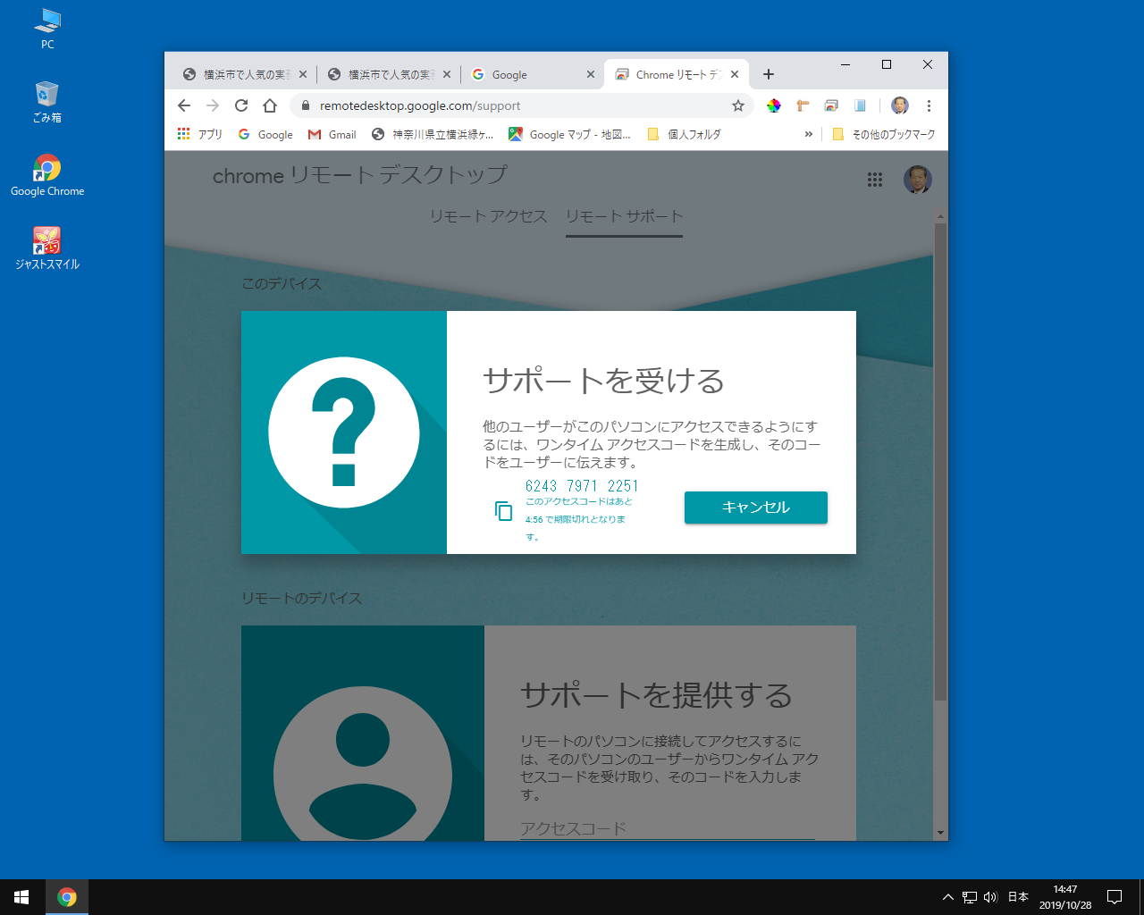Open the Gmail bookmark

click(332, 134)
